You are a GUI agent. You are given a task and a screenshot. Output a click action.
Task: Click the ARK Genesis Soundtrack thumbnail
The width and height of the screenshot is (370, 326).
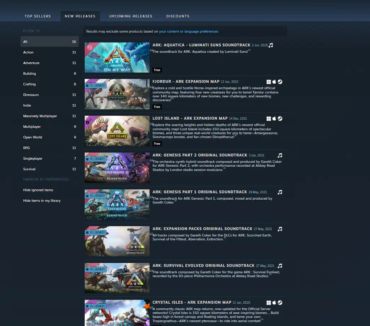pos(117,204)
